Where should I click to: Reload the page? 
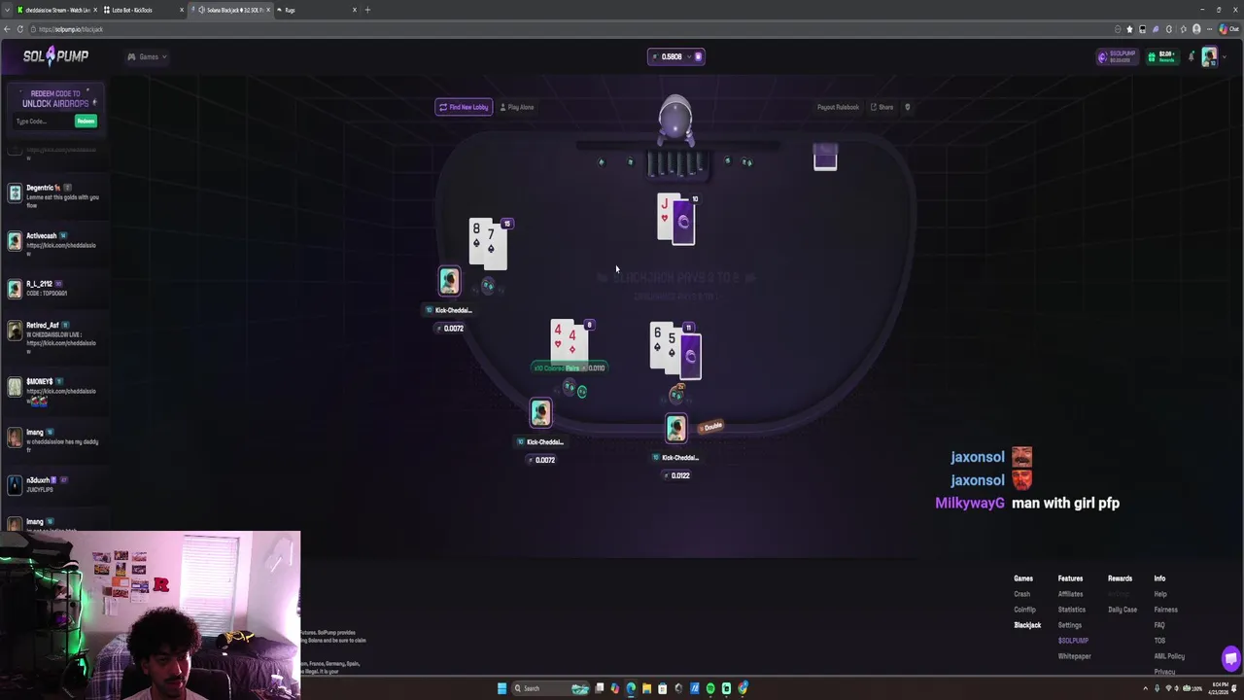[x=20, y=29]
